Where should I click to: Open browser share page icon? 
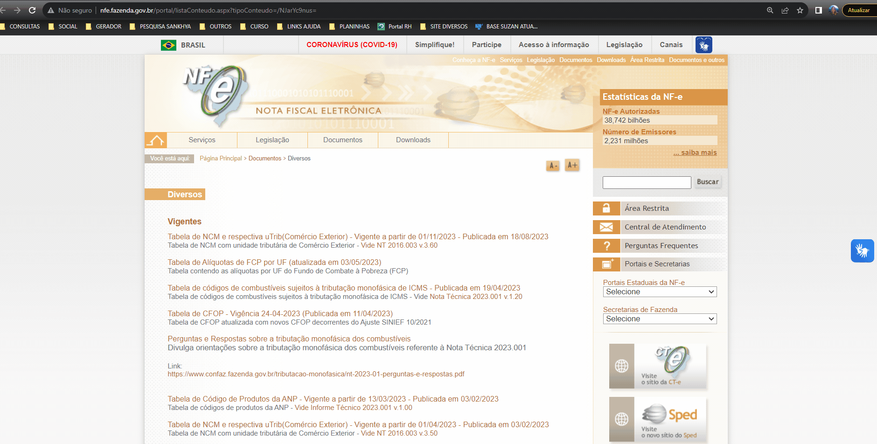785,10
